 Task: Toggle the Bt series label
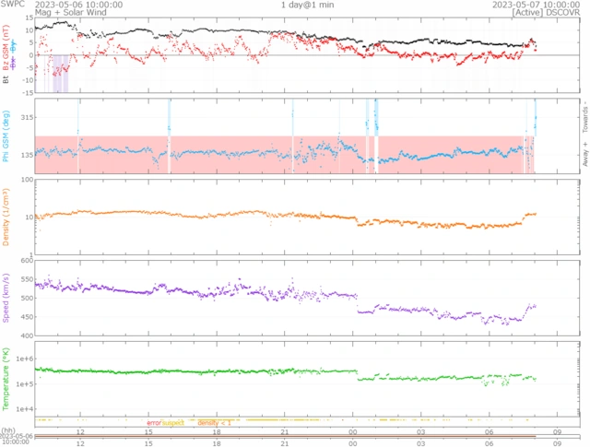(6, 81)
